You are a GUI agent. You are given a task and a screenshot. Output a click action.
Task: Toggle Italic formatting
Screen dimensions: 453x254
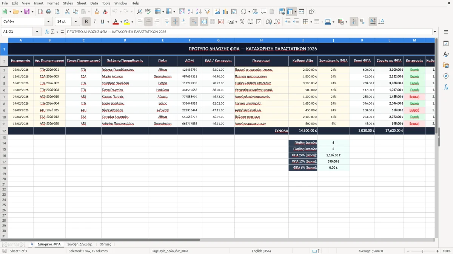tap(95, 22)
